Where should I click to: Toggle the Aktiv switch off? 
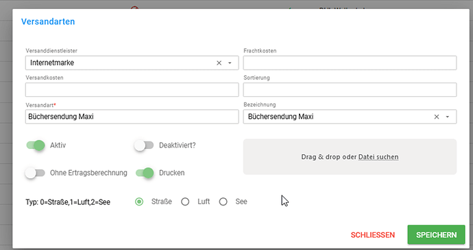coord(36,145)
